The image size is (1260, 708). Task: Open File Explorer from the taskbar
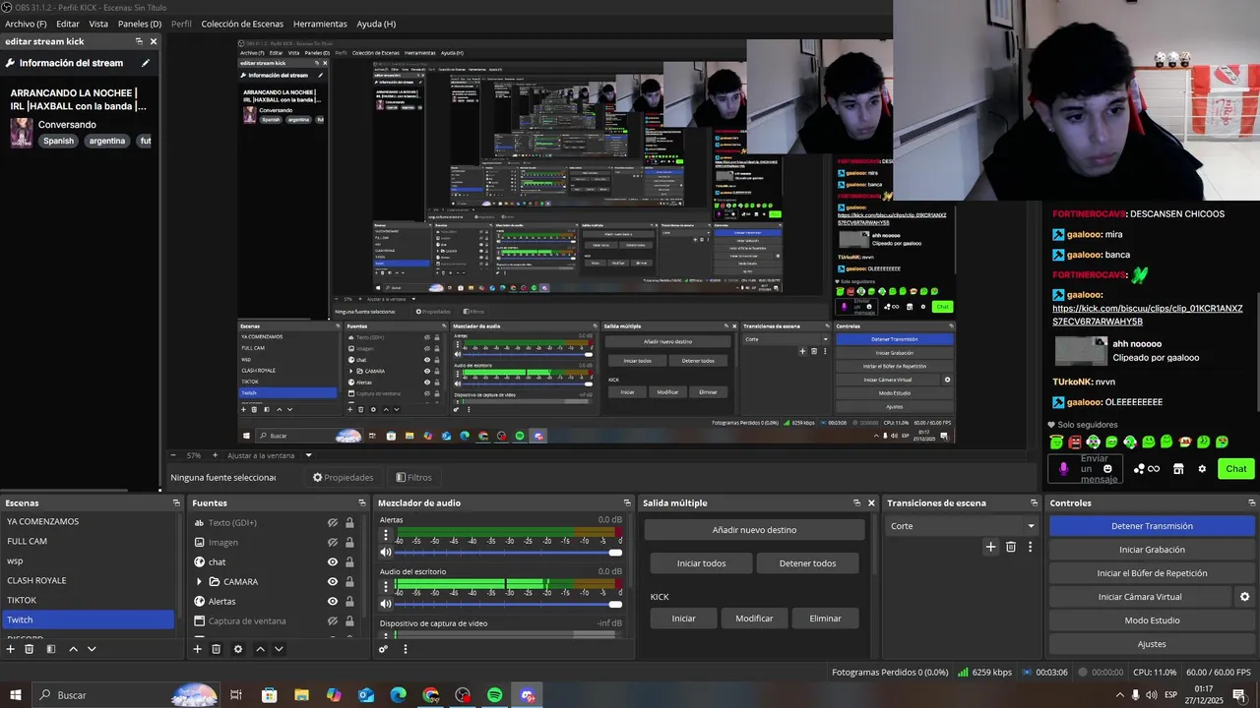(x=301, y=695)
